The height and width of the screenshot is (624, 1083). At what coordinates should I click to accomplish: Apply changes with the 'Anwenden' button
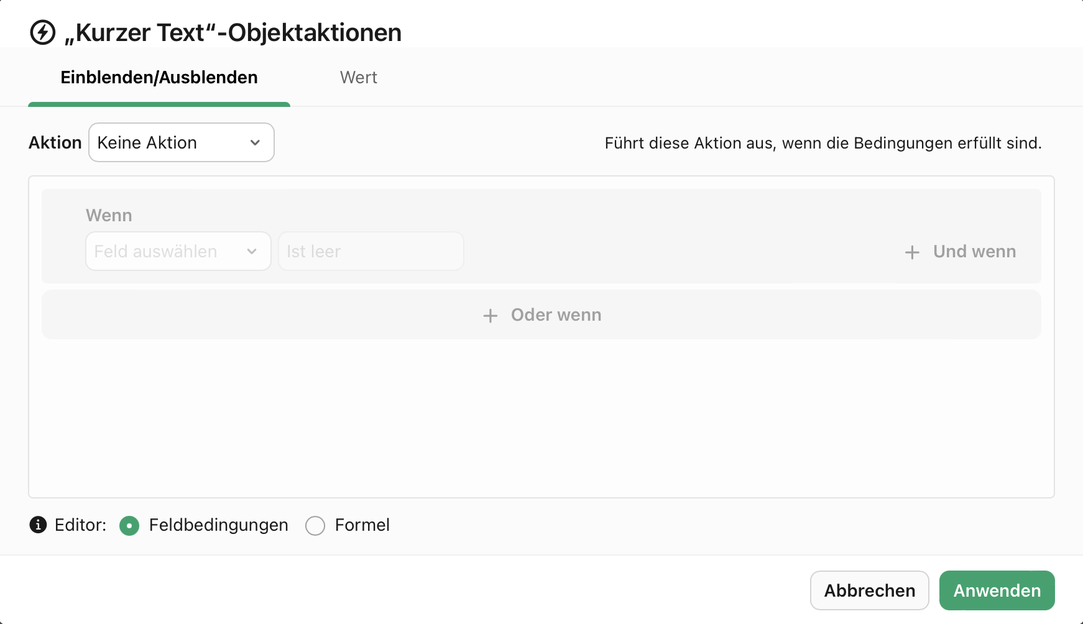point(997,590)
